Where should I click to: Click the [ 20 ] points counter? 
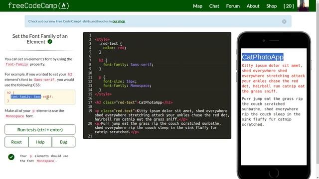(289, 6)
